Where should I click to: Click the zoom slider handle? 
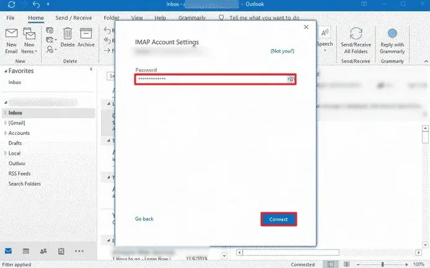coord(382,264)
